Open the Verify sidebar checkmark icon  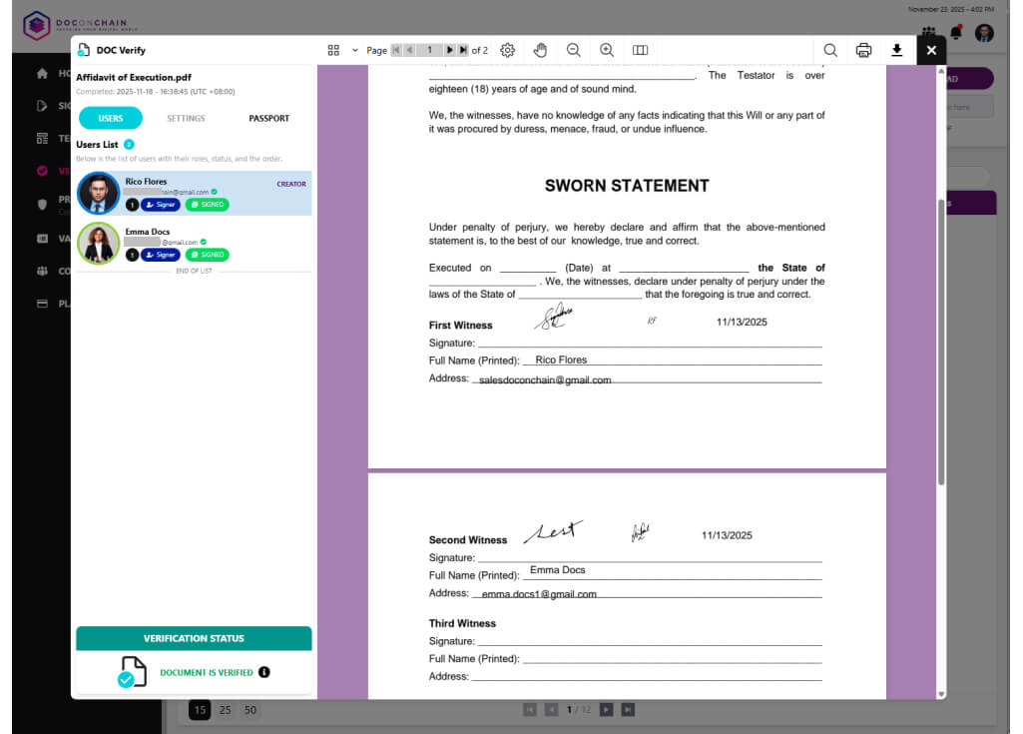pyautogui.click(x=42, y=171)
